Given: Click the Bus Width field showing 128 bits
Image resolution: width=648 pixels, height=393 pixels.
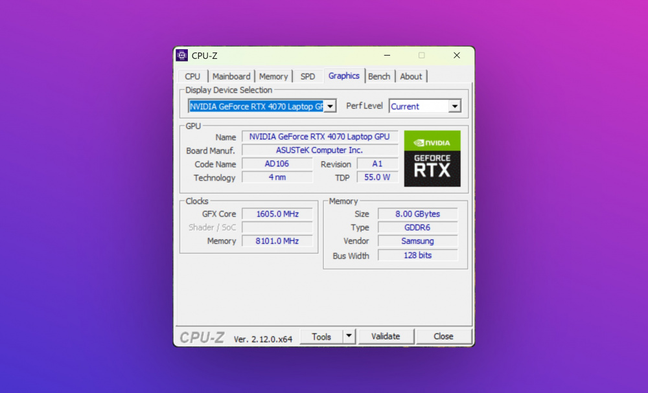Looking at the screenshot, I should click(x=417, y=255).
